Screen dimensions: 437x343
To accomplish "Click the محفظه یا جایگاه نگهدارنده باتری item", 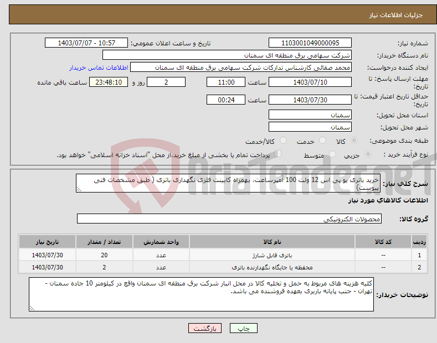I will click(x=272, y=268).
